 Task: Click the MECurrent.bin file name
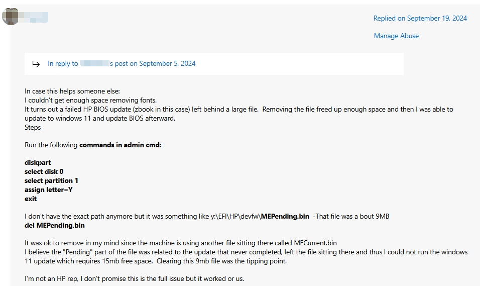tap(315, 243)
